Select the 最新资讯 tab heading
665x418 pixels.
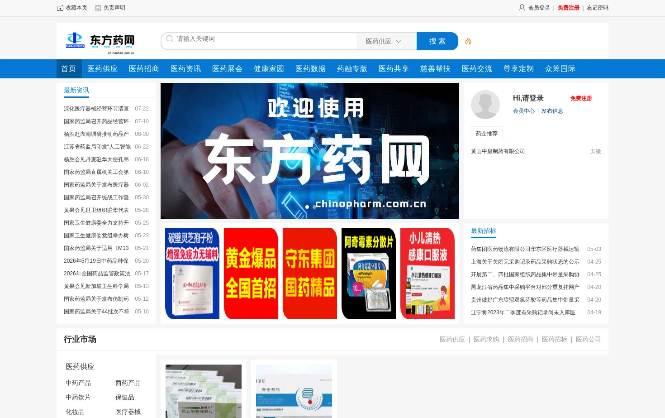(76, 91)
